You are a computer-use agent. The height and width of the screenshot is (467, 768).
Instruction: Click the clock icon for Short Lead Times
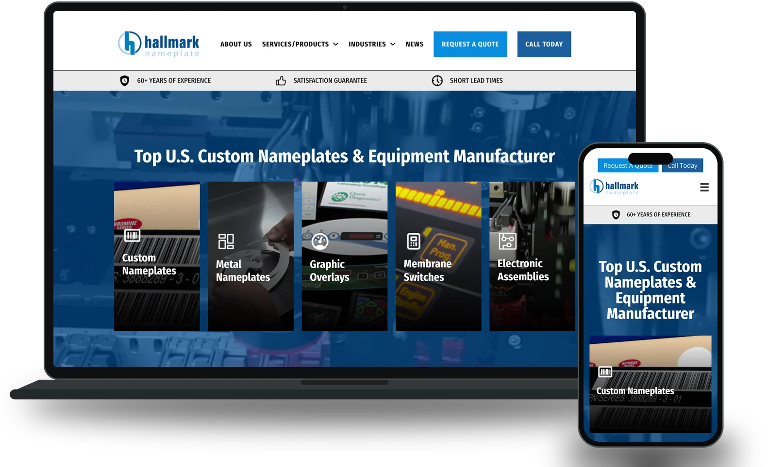click(437, 81)
